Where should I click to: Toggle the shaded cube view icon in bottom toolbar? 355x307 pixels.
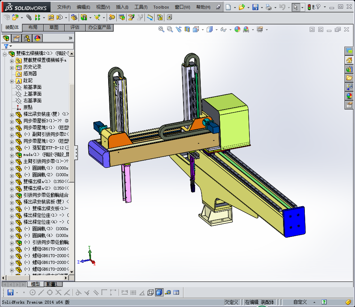click(159, 292)
